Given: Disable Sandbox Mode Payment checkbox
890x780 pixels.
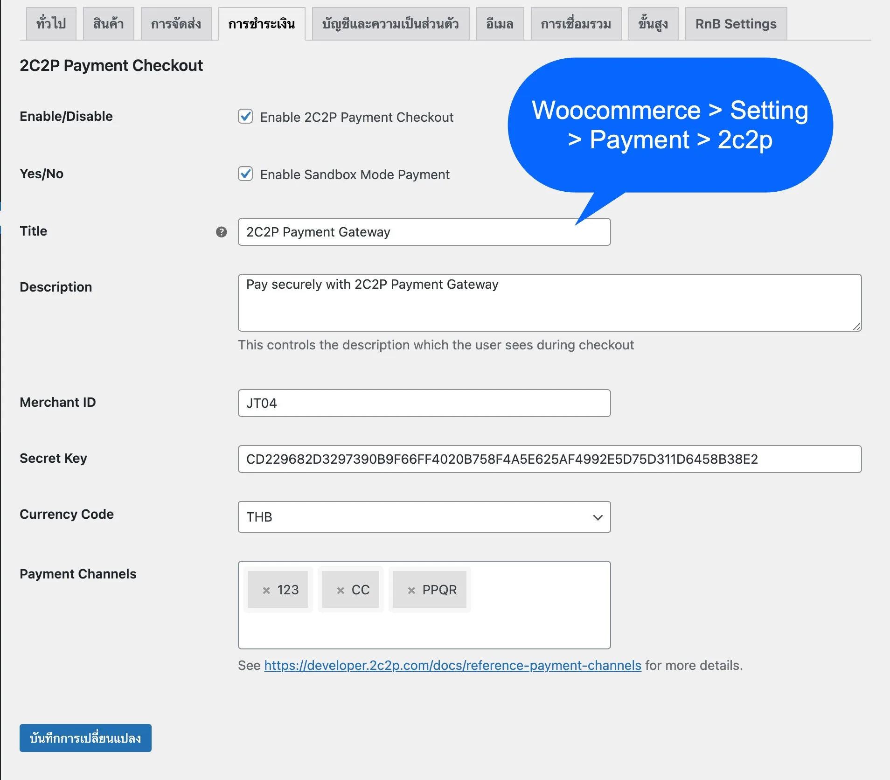Looking at the screenshot, I should point(245,174).
